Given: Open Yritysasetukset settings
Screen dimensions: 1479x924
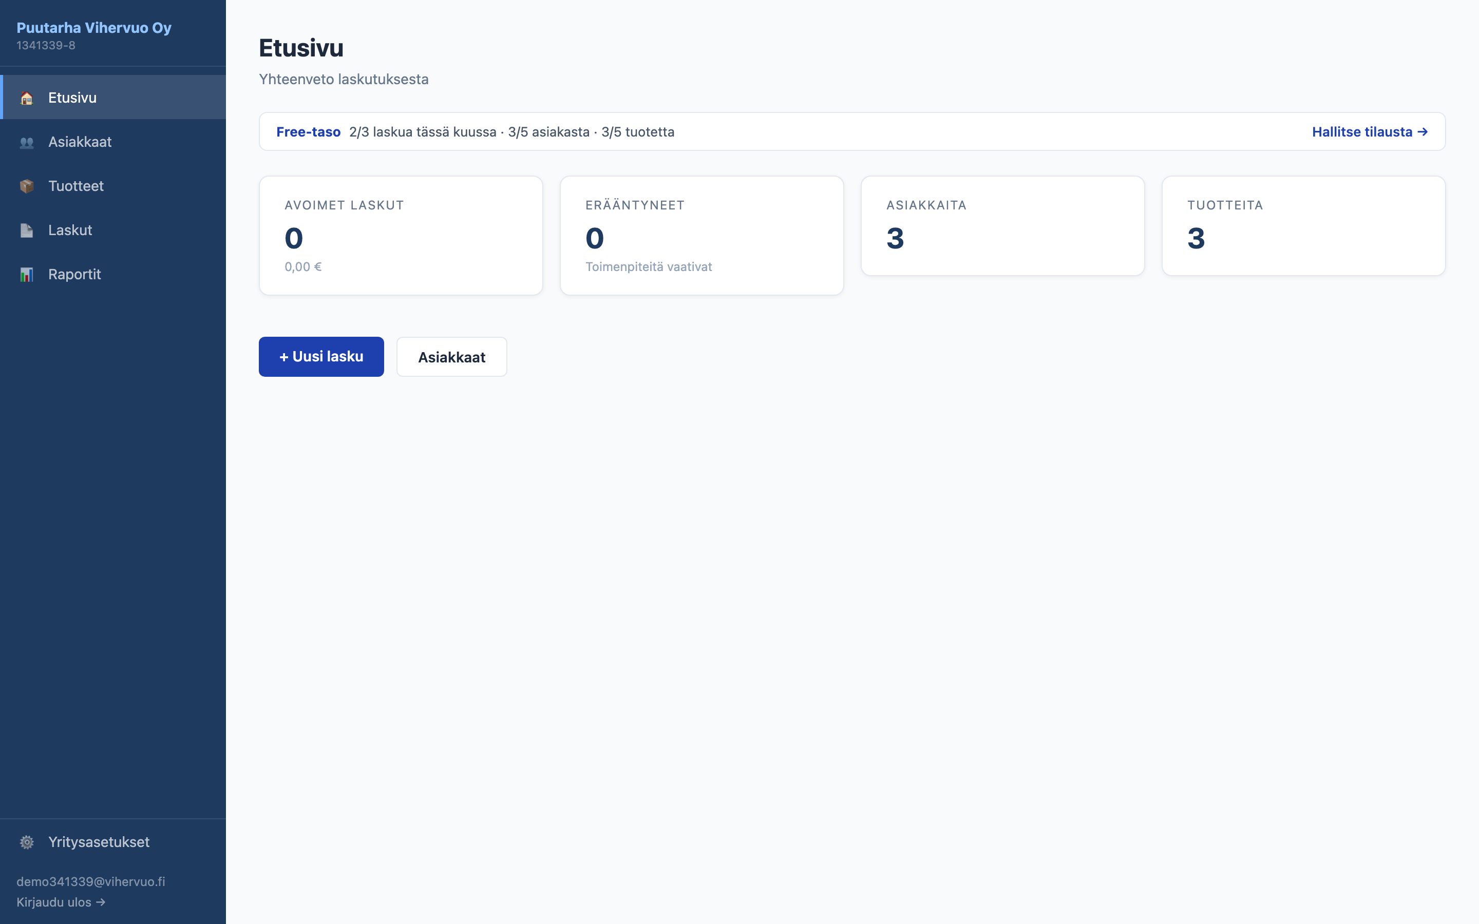Looking at the screenshot, I should [x=113, y=841].
